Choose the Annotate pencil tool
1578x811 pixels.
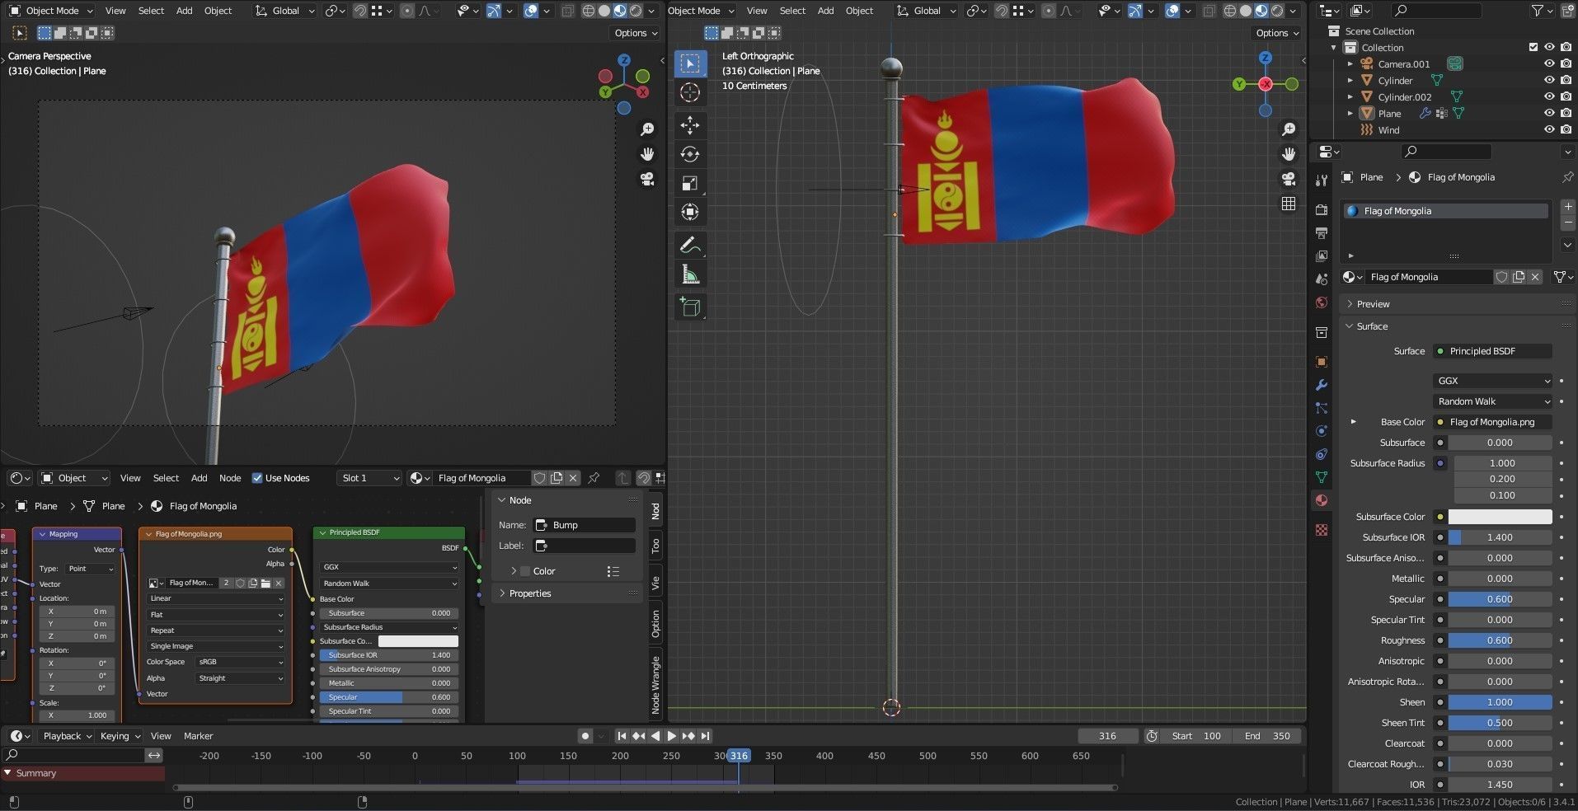click(690, 245)
